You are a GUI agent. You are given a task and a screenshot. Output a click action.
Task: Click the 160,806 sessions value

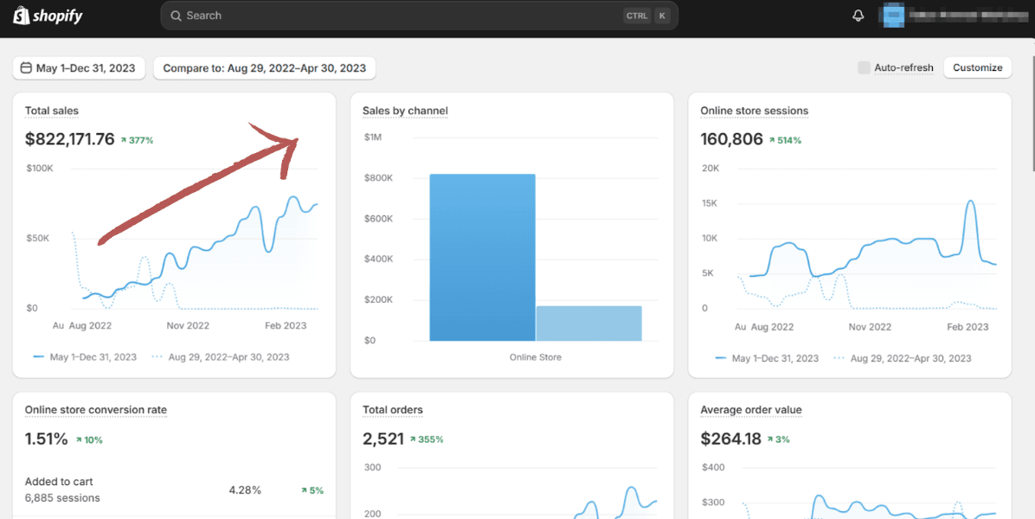(x=731, y=140)
